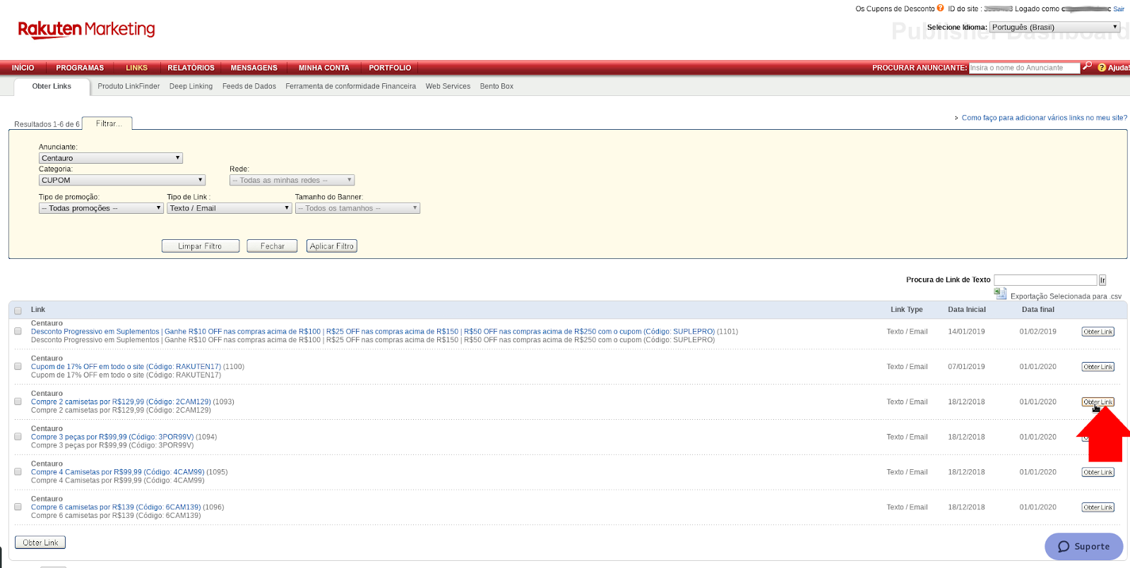Check the Compre 3 peças row

pos(18,437)
